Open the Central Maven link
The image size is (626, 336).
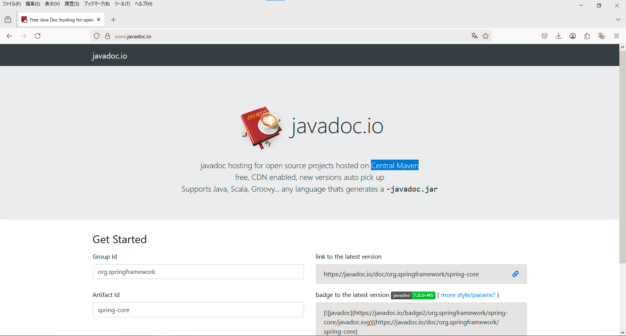tap(395, 165)
